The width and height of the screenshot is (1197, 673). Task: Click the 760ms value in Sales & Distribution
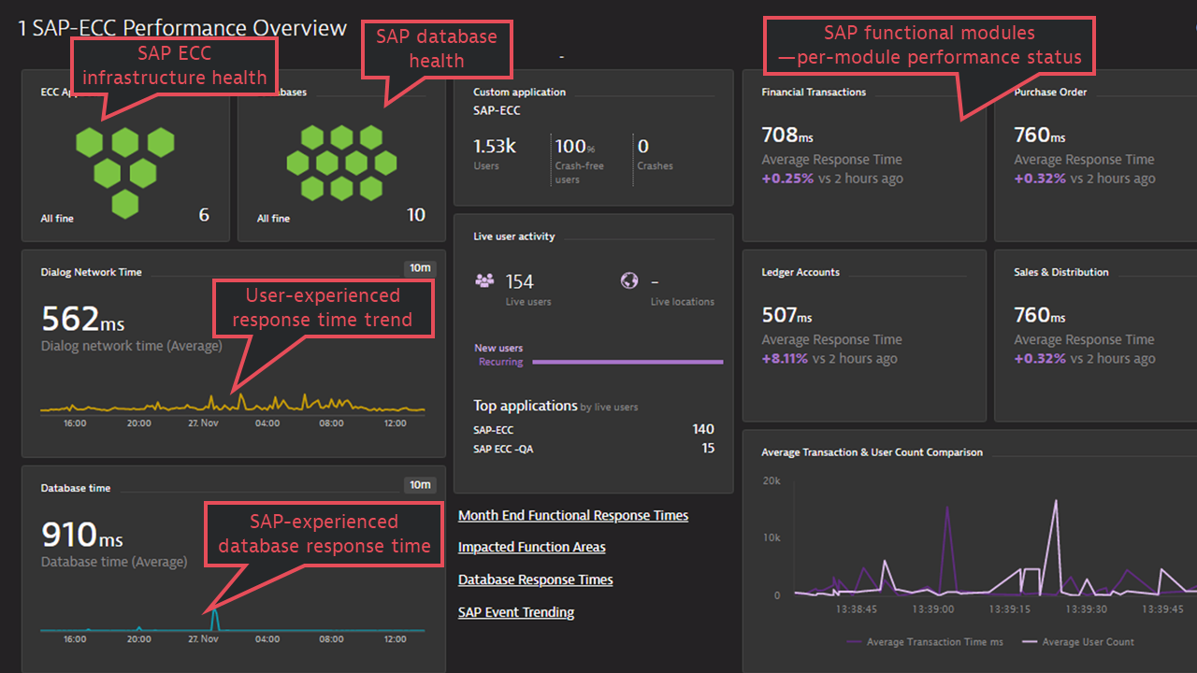[x=1040, y=316]
